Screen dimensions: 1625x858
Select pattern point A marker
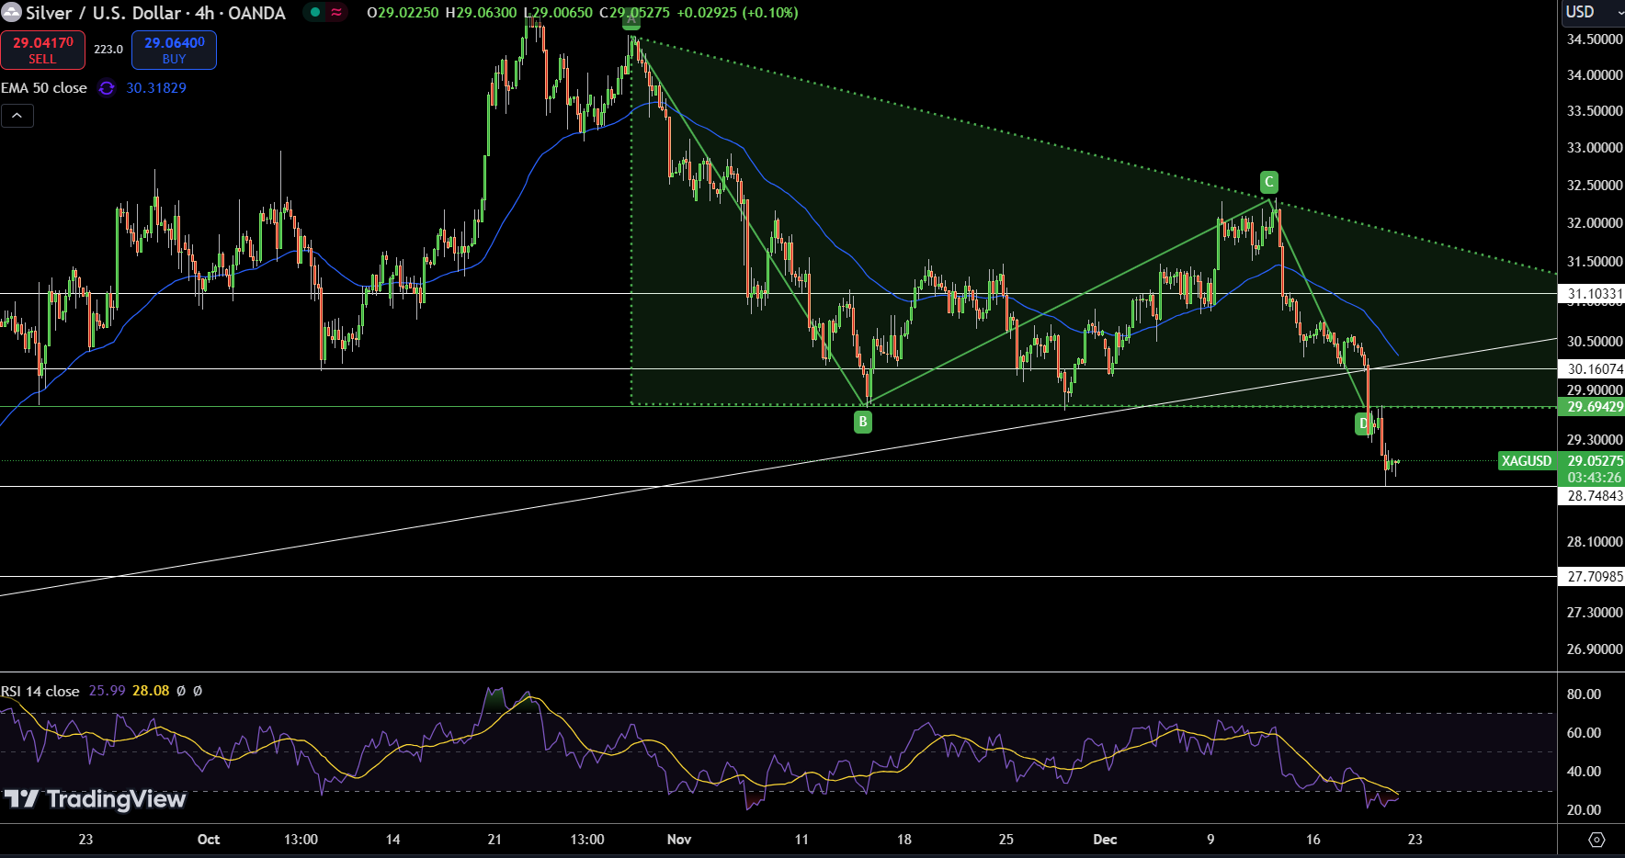point(631,19)
